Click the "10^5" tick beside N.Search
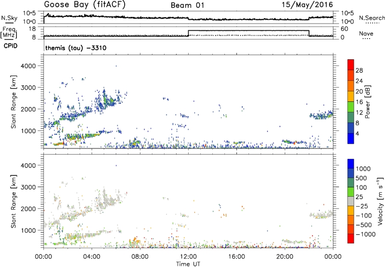This screenshot has height=267, width=385. point(347,13)
